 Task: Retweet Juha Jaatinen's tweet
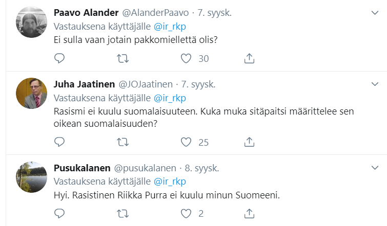(x=123, y=142)
